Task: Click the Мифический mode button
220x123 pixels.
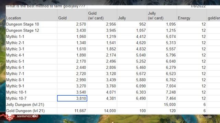Action: (x=27, y=116)
